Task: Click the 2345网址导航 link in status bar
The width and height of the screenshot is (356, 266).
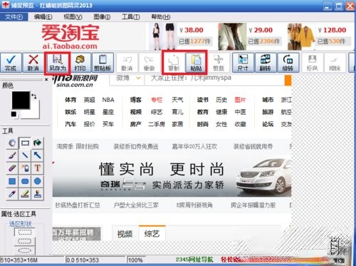Action: coord(194,260)
